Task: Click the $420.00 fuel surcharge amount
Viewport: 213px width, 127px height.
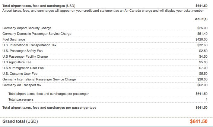Action: pyautogui.click(x=201, y=39)
